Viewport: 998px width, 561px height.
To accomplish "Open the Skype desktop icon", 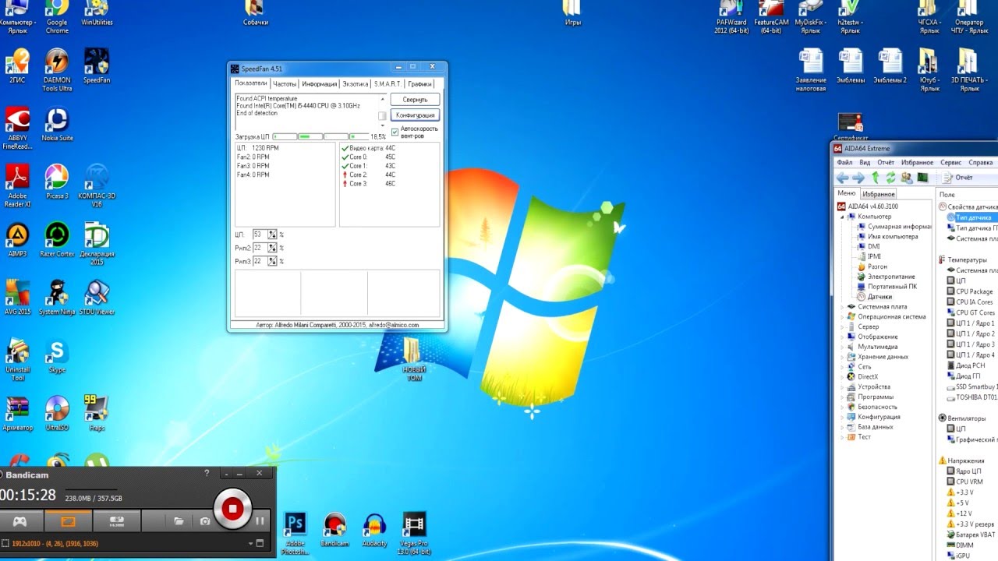I will (x=57, y=357).
